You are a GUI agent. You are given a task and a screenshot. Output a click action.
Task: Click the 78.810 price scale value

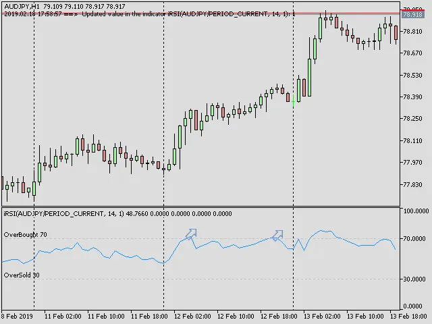click(412, 31)
